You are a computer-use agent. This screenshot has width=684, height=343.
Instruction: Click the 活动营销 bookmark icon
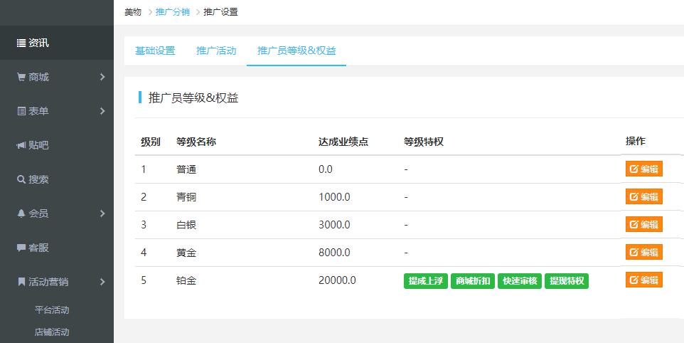[x=21, y=282]
